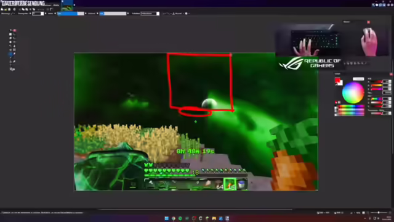Open Spotify from the taskbar
394x222 pixels.
tap(180, 218)
